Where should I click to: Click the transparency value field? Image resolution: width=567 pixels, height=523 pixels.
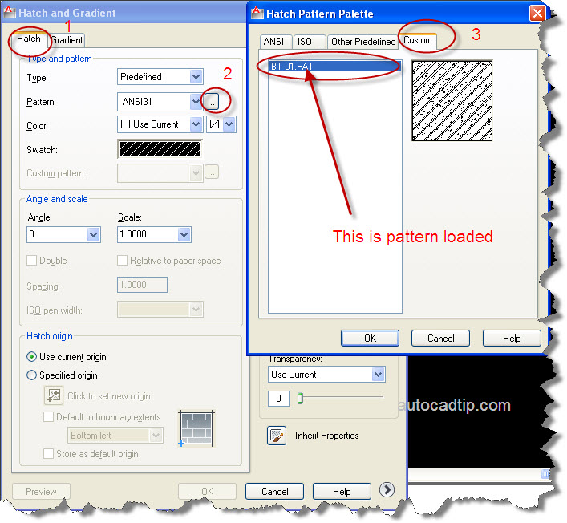[278, 398]
